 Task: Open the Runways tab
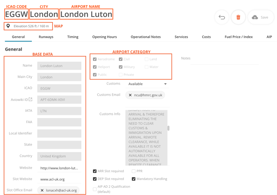(x=46, y=37)
